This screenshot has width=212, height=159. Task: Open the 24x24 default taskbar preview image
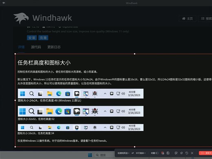click(x=81, y=94)
